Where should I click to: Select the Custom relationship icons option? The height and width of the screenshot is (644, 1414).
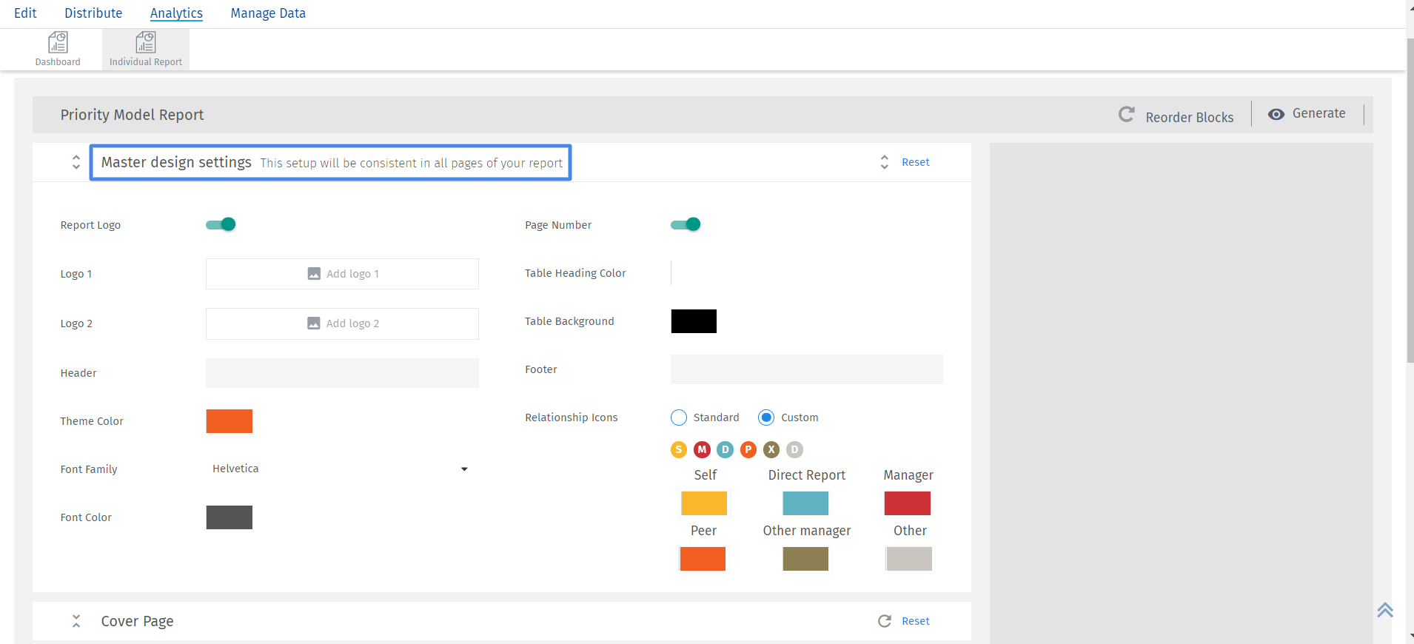pos(766,417)
